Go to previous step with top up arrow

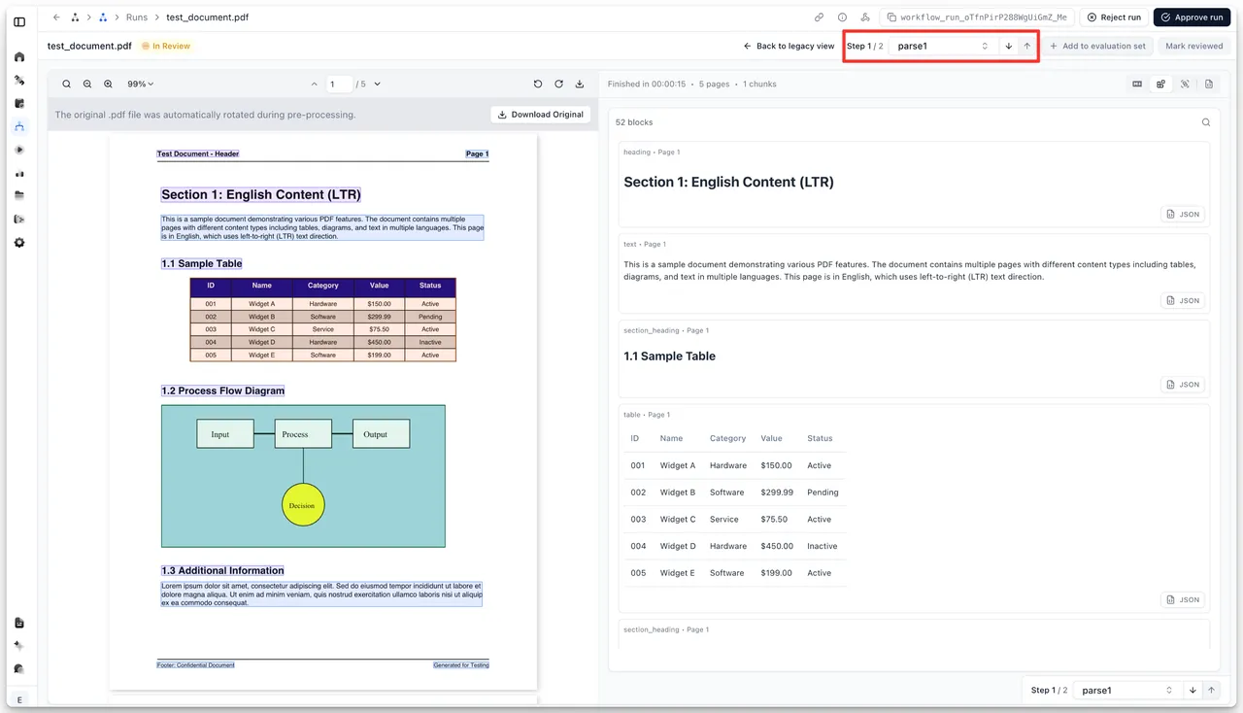click(1027, 46)
